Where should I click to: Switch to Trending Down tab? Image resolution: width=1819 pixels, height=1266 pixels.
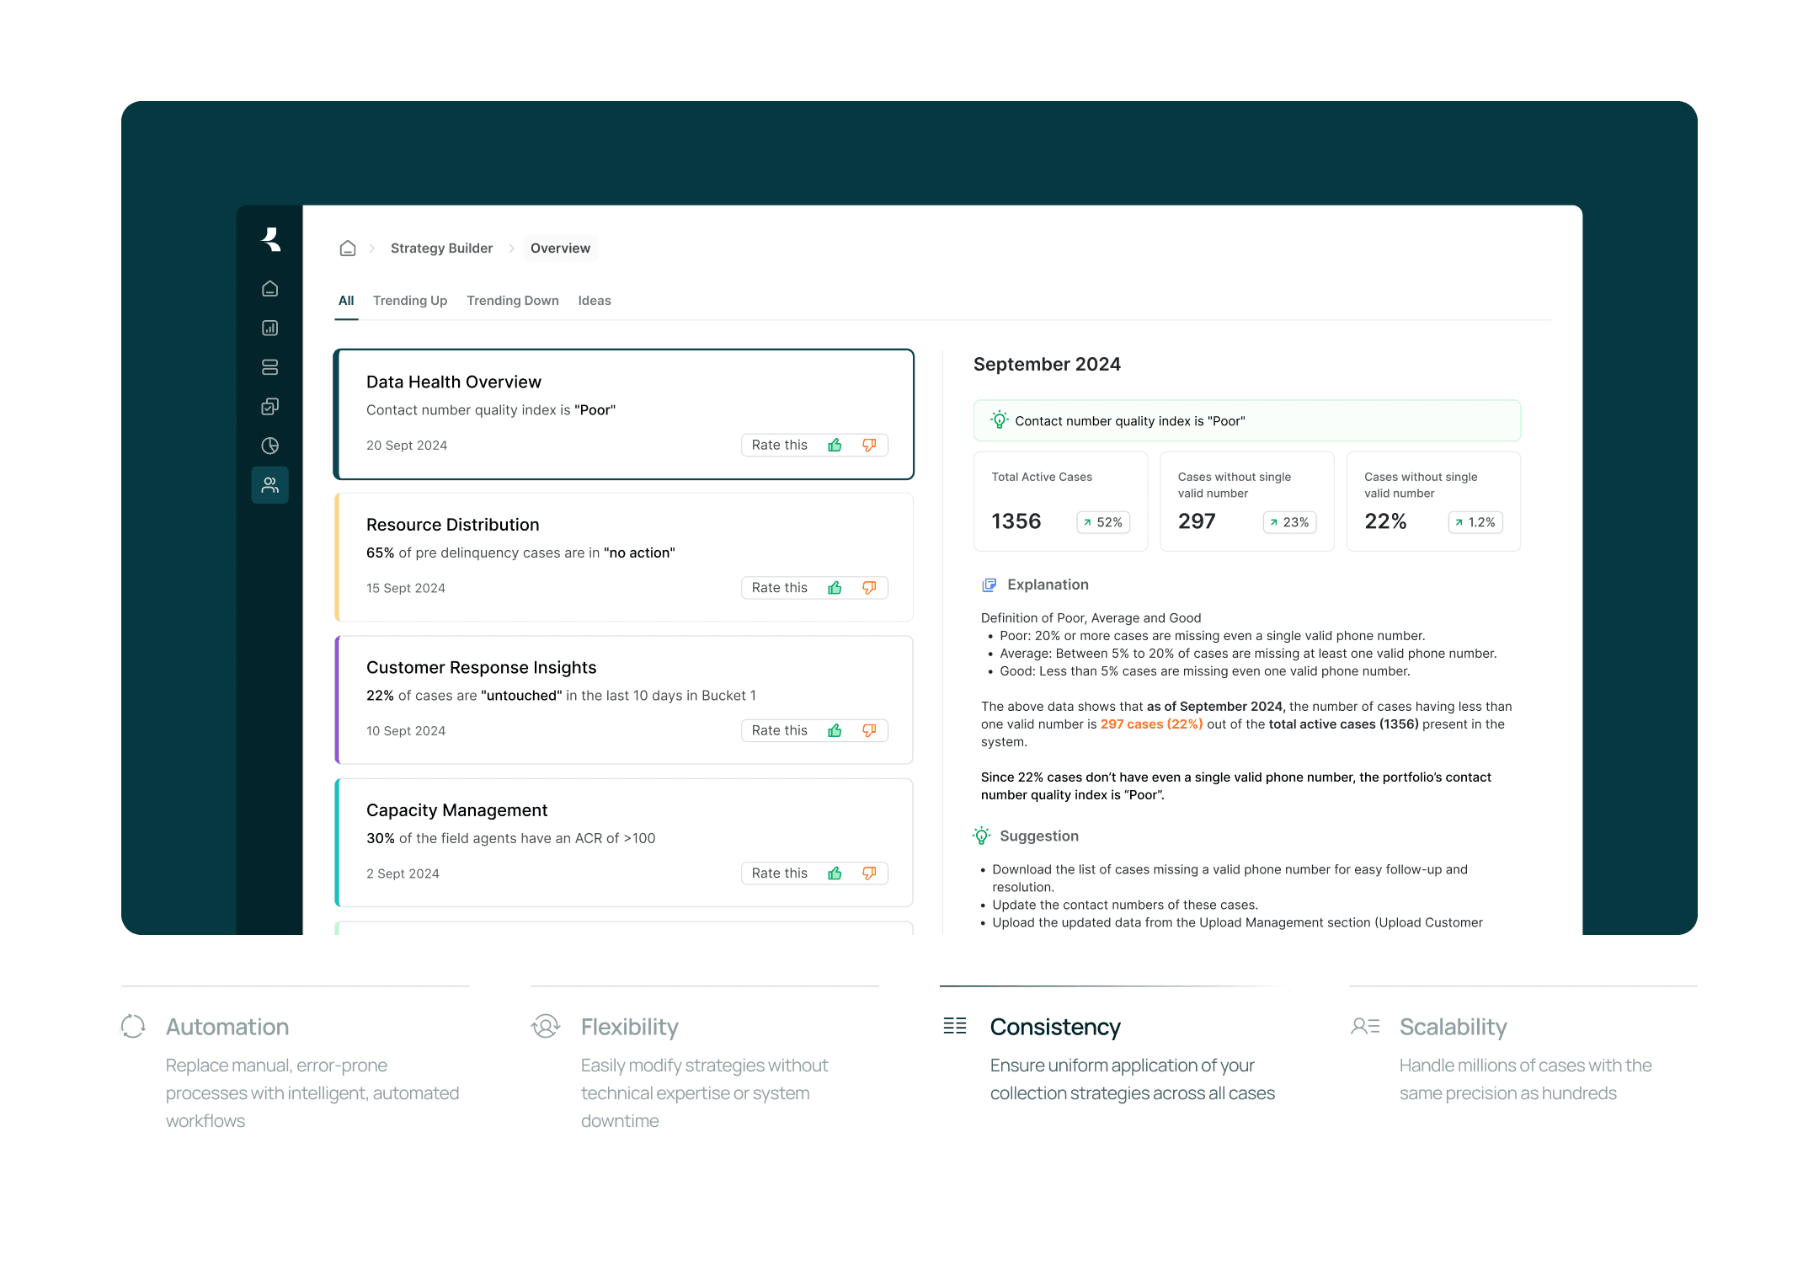(512, 301)
